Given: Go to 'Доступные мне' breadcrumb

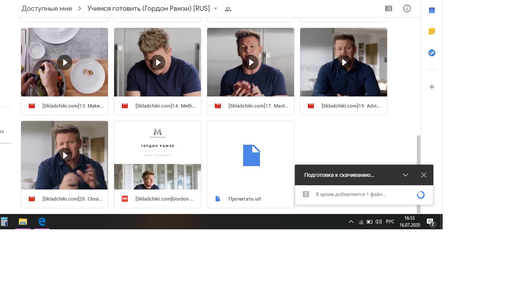Looking at the screenshot, I should 47,8.
